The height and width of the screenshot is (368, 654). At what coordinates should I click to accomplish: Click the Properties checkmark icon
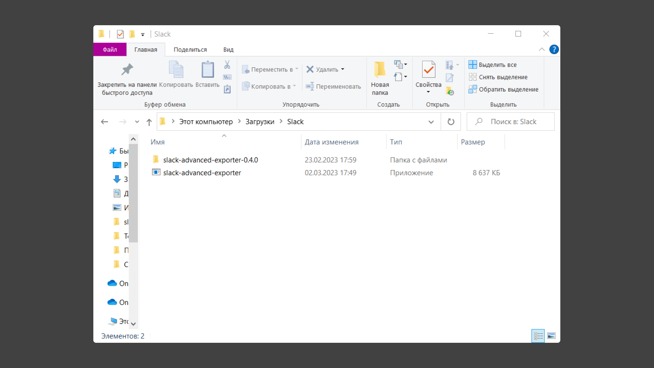point(428,70)
